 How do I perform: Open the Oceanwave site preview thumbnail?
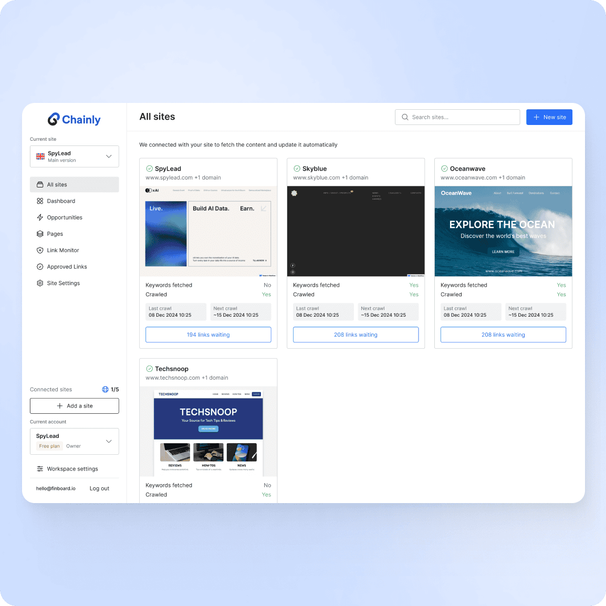pyautogui.click(x=503, y=231)
